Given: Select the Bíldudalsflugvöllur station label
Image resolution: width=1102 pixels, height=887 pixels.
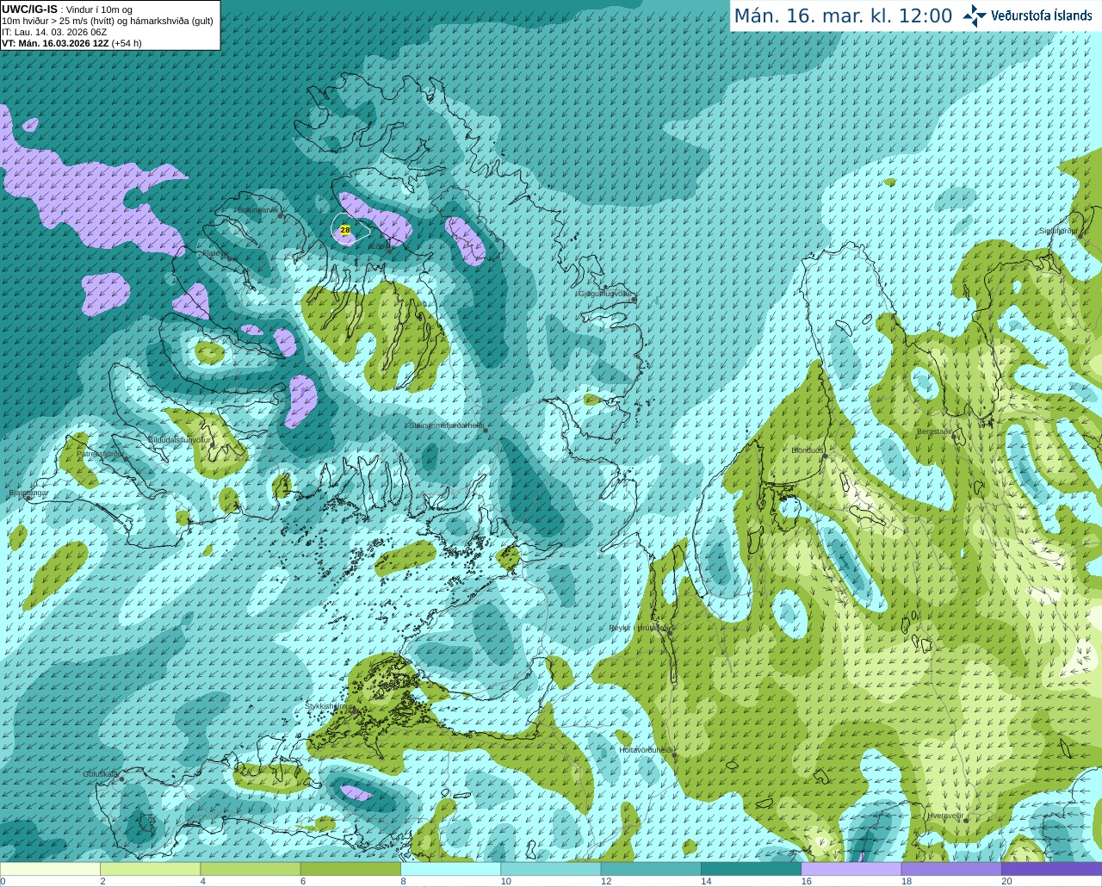Looking at the screenshot, I should 179,439.
